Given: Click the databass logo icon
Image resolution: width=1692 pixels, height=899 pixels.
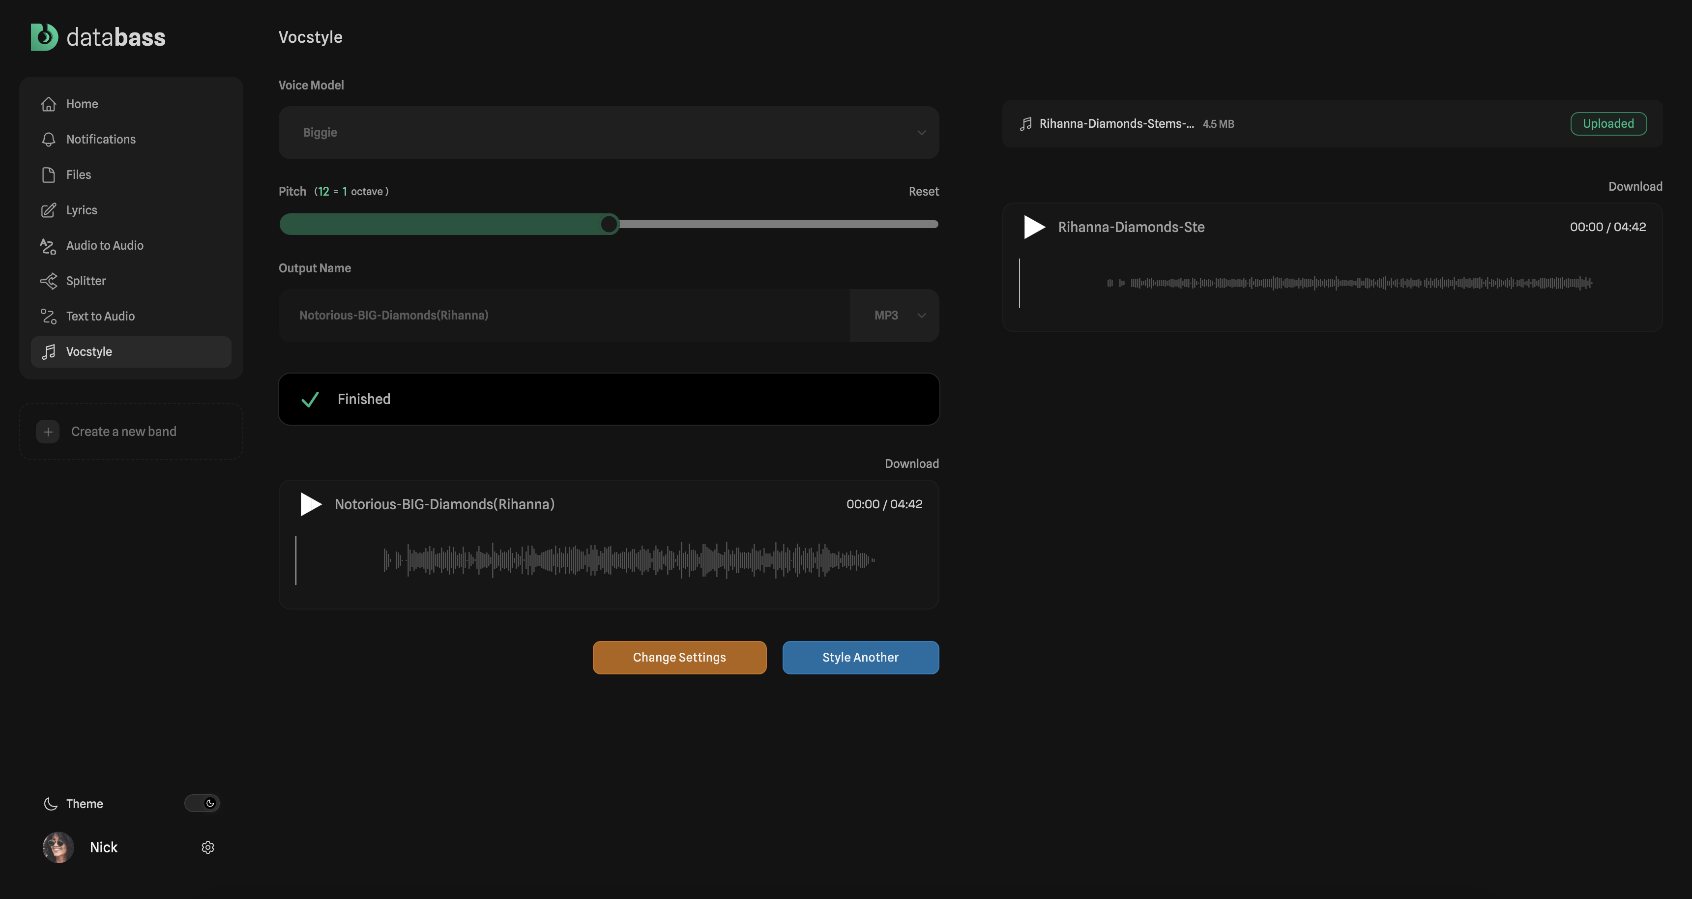Looking at the screenshot, I should click(x=44, y=37).
